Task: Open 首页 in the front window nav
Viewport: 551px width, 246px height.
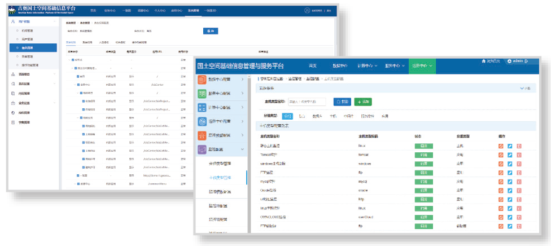Action: point(312,65)
